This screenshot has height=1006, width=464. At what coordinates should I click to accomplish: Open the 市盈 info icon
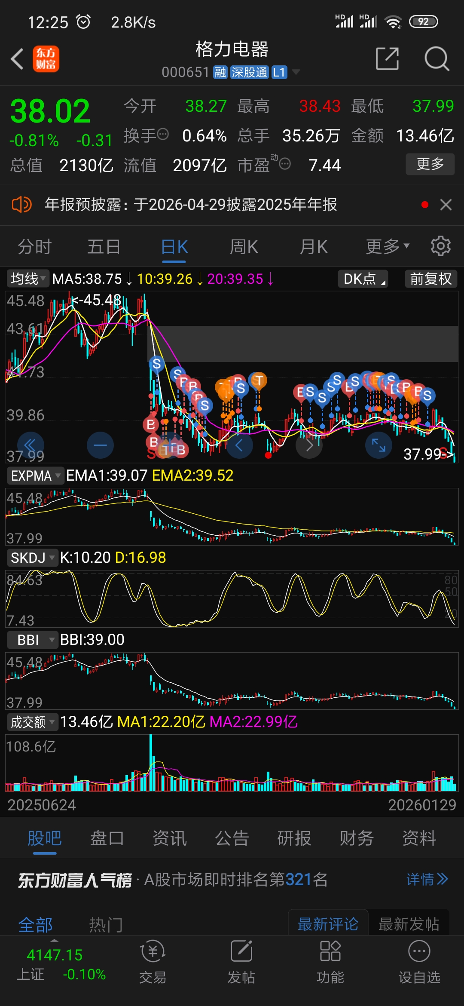click(285, 164)
